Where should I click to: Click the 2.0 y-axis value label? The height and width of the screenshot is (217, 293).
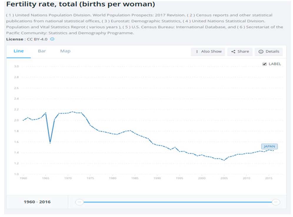16,120
